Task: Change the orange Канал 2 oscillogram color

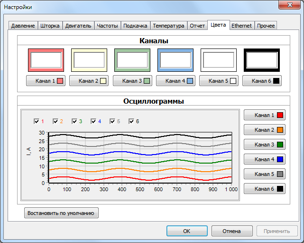Action: [x=265, y=130]
